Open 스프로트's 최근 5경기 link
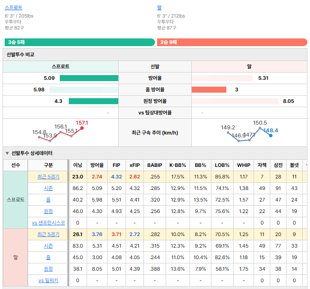This screenshot has width=310, height=289. (x=48, y=177)
